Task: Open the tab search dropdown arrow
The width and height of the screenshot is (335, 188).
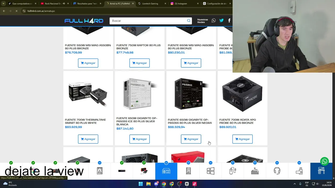Action: coord(3,4)
